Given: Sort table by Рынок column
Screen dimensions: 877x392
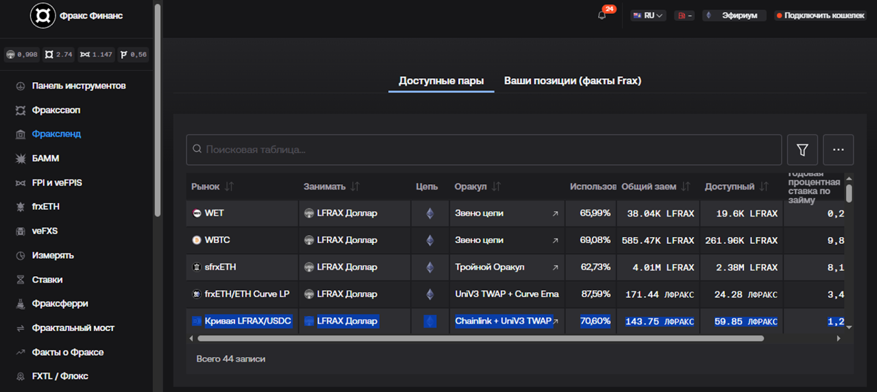Looking at the screenshot, I should 229,186.
